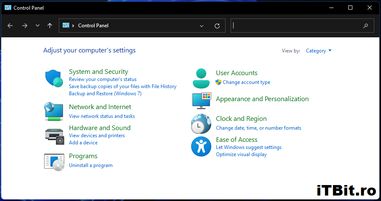Expand the address bar history dropdown
Image resolution: width=381 pixels, height=201 pixels.
coord(202,26)
